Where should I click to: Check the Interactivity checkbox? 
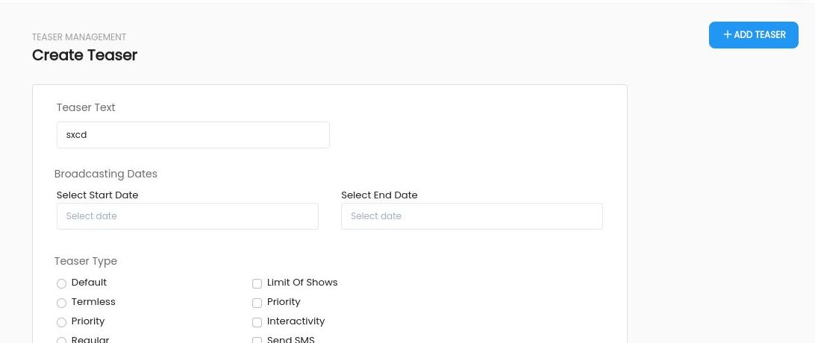[x=257, y=322]
